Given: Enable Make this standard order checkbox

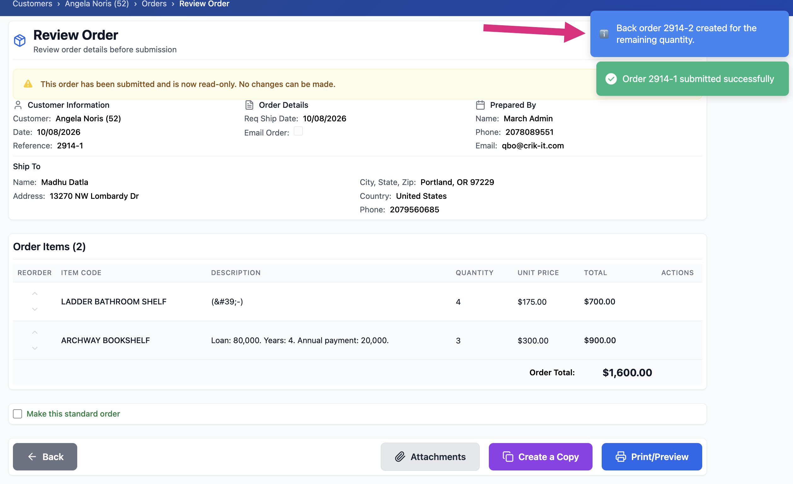Looking at the screenshot, I should click(17, 414).
